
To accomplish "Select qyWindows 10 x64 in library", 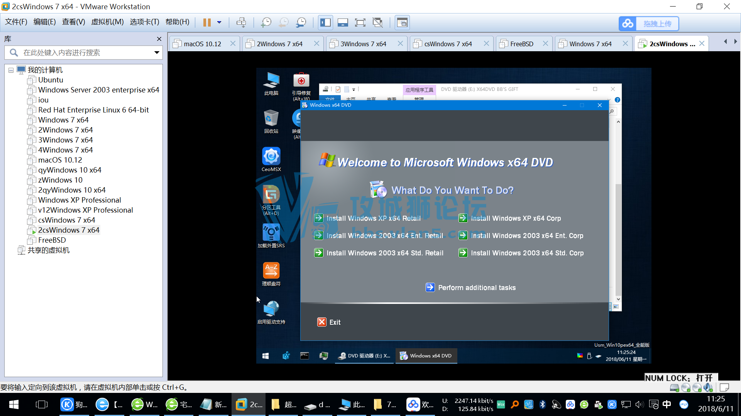I will pyautogui.click(x=69, y=170).
